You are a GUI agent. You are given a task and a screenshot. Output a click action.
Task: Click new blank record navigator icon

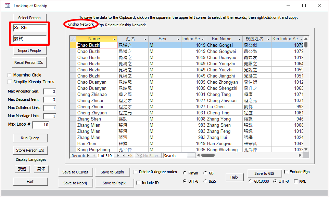point(129,156)
